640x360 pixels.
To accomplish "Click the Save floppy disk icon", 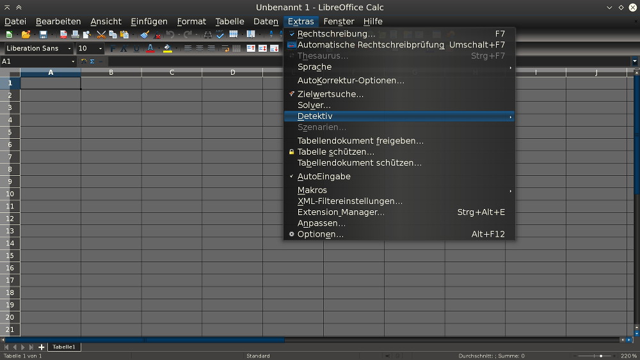I will pos(43,35).
